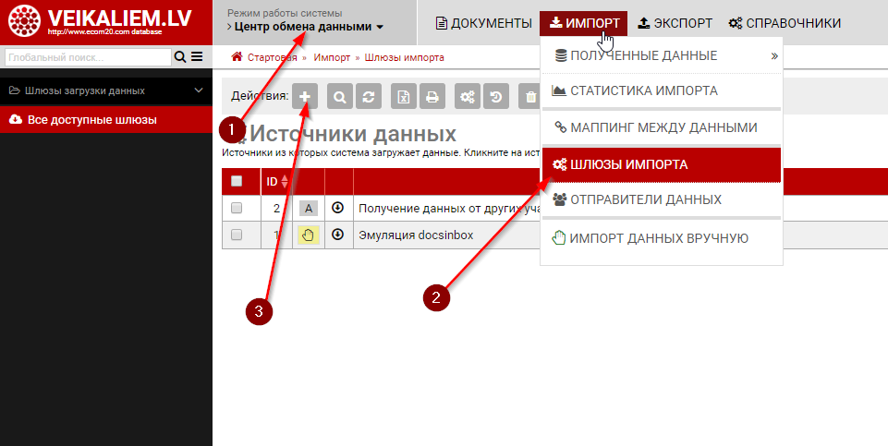Refresh the data sources list

pyautogui.click(x=369, y=97)
